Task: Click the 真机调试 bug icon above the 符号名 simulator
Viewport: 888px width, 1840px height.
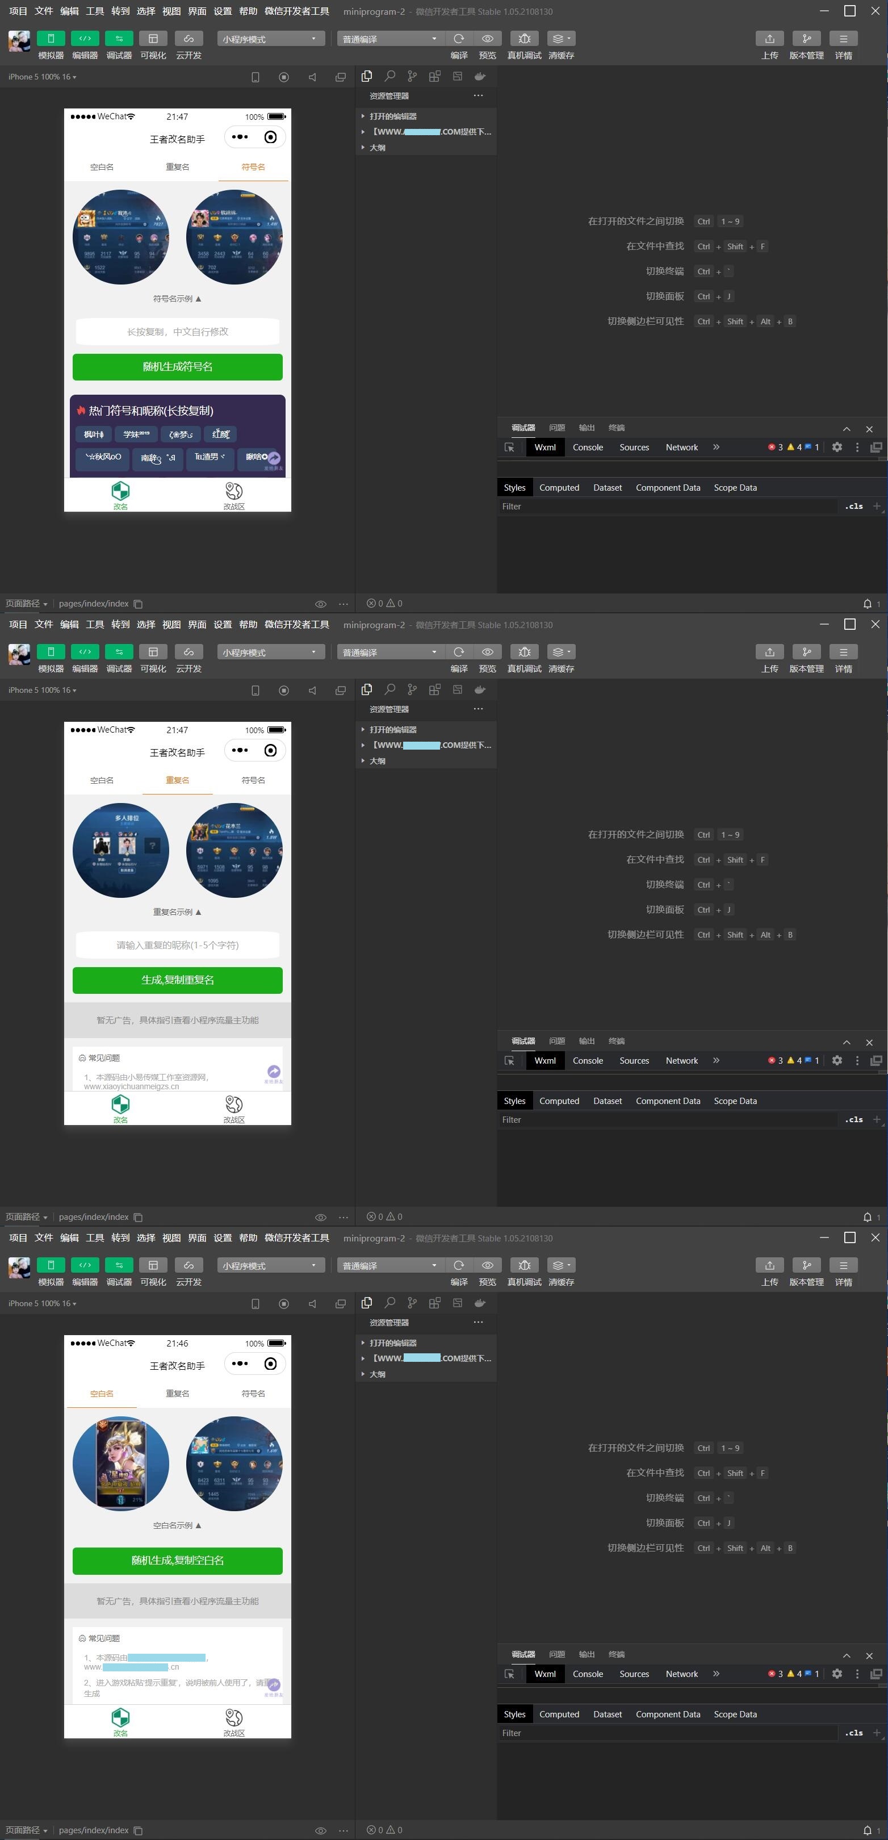Action: (525, 39)
